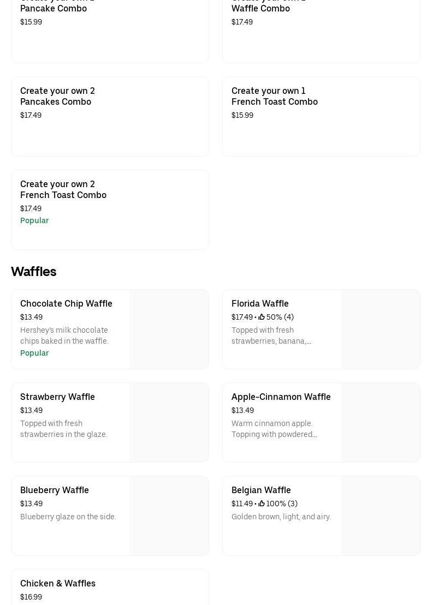The image size is (439, 605).
Task: Click the Florida Waffle 50% rating text
Action: [280, 317]
